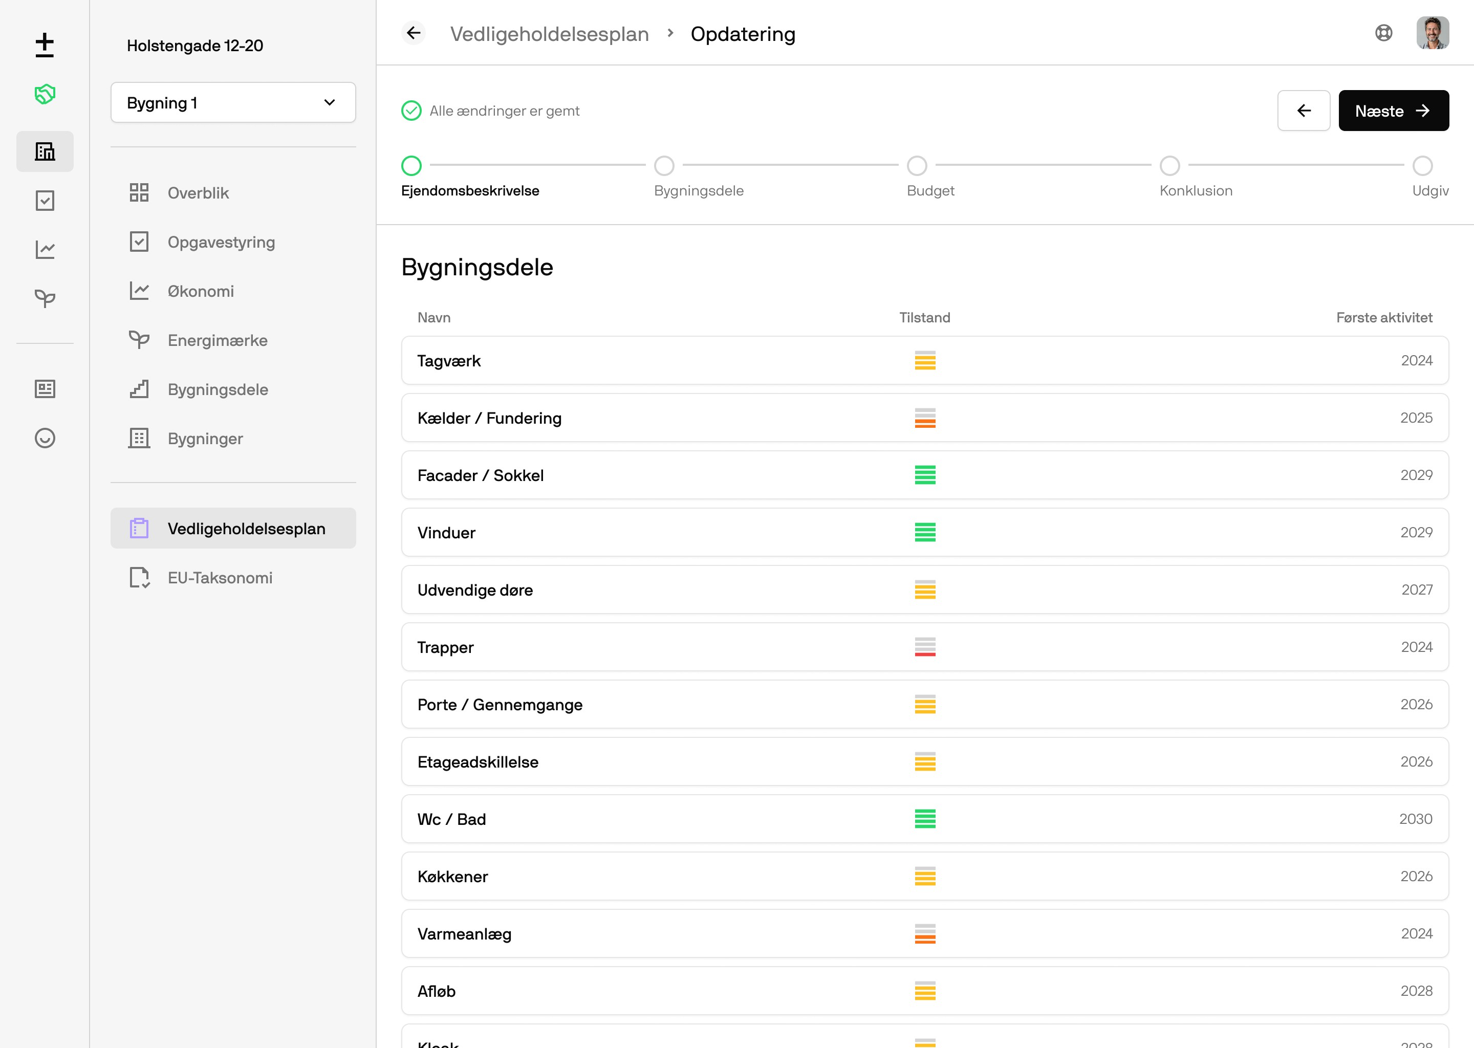Viewport: 1474px width, 1048px height.
Task: Click the line chart icon in left rail
Action: (45, 250)
